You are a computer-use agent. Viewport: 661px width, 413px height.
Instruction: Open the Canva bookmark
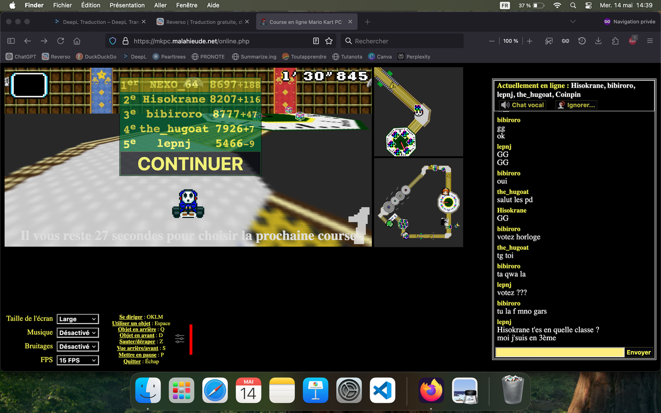pos(380,56)
